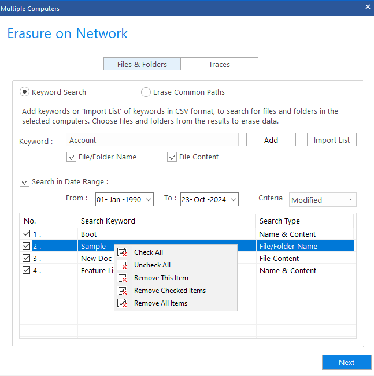The image size is (374, 376).
Task: Click the Next button
Action: [347, 362]
